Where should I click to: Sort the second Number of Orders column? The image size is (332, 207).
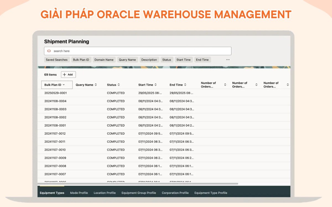(x=256, y=85)
